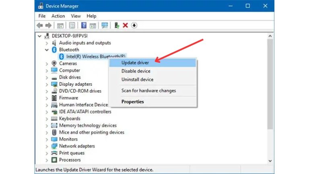Click Show/Hide console tree toolbar icon
309x174 pixels.
coord(60,25)
